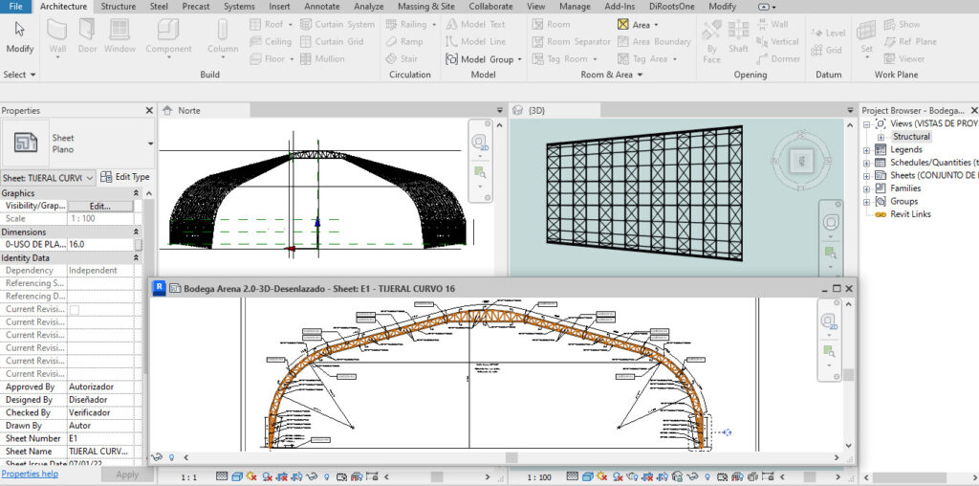The width and height of the screenshot is (979, 486).
Task: Open the Sheet type selector dropdown
Action: coord(151,144)
